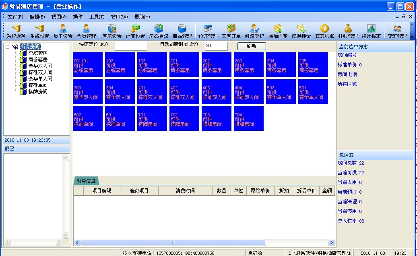Open the 操作 menu
The height and width of the screenshot is (256, 417).
78,17
